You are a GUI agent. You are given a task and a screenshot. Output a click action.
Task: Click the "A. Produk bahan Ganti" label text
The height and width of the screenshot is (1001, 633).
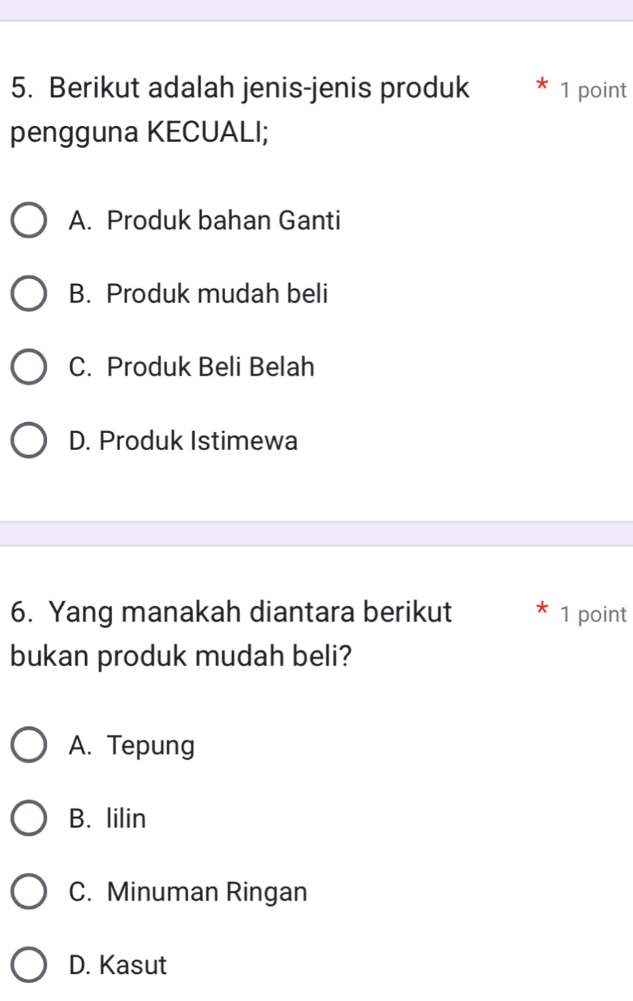click(205, 220)
